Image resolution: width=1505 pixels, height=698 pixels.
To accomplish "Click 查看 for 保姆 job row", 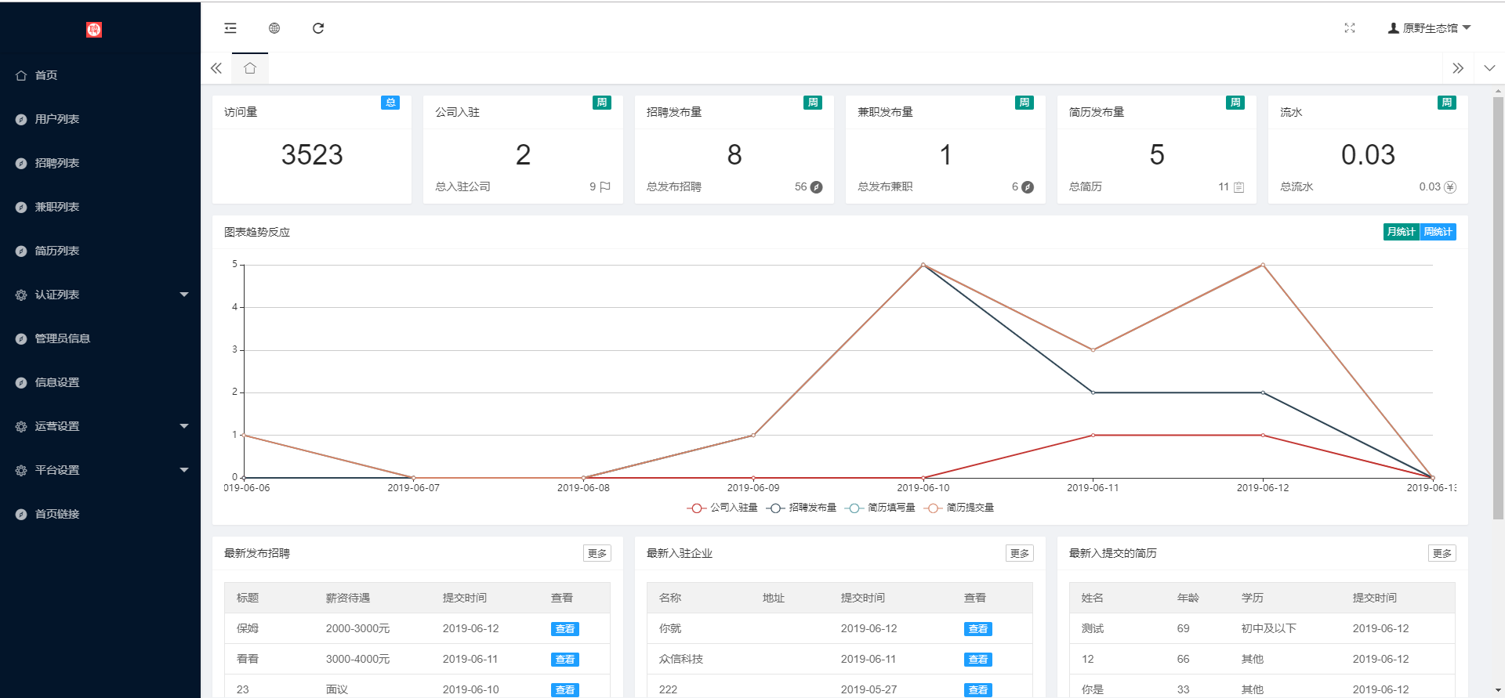I will [x=565, y=629].
